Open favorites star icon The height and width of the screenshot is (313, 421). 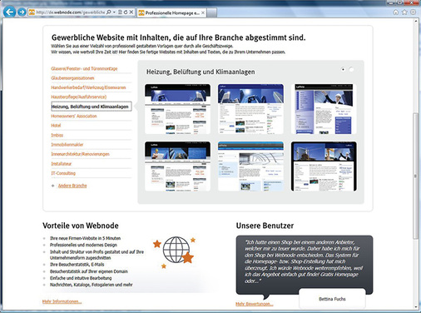(x=404, y=12)
